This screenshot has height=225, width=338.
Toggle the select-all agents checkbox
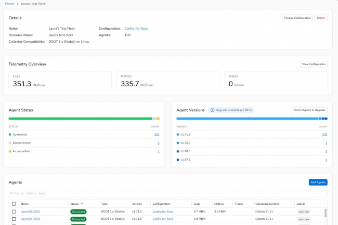pyautogui.click(x=14, y=204)
